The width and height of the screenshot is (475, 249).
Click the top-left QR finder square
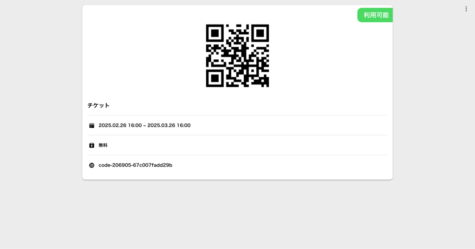[215, 33]
